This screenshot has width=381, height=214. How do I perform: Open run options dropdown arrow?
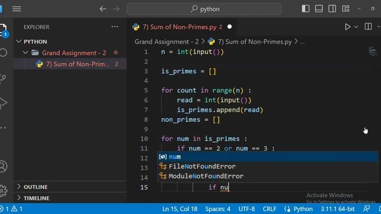356,27
